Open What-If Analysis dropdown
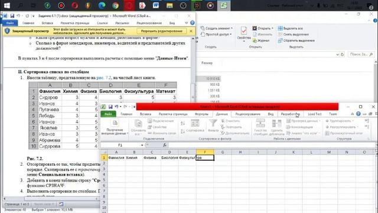 click(x=319, y=133)
